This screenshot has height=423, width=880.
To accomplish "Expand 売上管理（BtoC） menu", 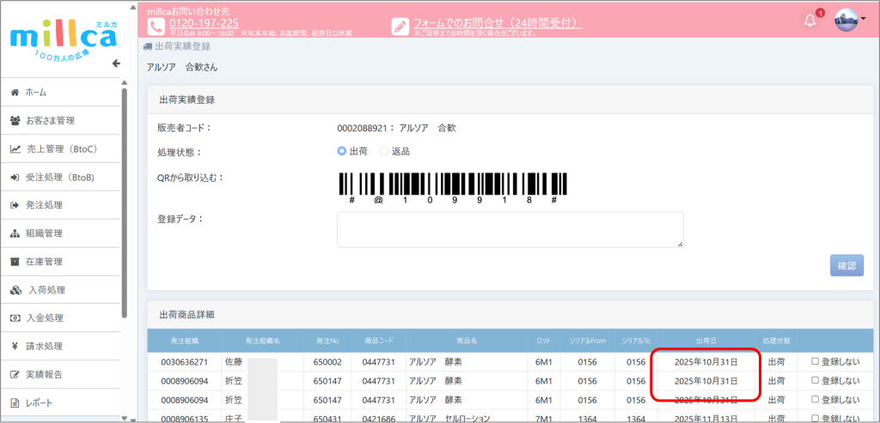I will [60, 148].
